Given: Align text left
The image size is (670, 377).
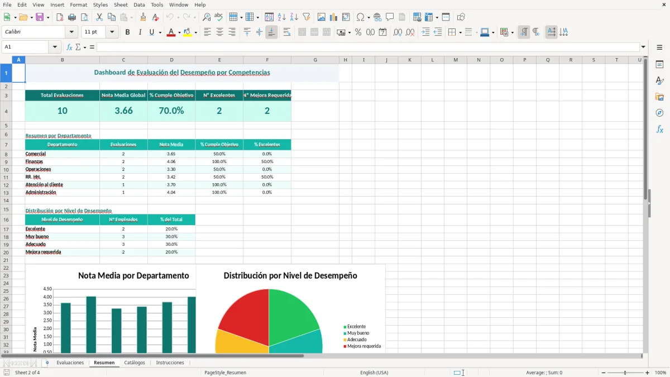Looking at the screenshot, I should point(207,32).
